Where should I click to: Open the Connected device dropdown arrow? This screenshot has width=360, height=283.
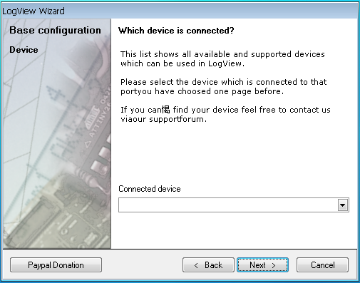click(343, 205)
